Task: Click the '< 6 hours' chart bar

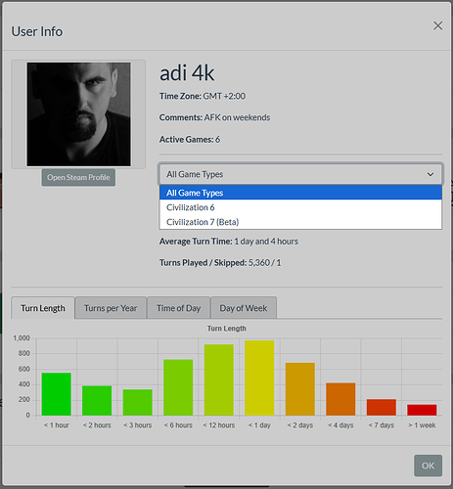Action: pyautogui.click(x=178, y=387)
